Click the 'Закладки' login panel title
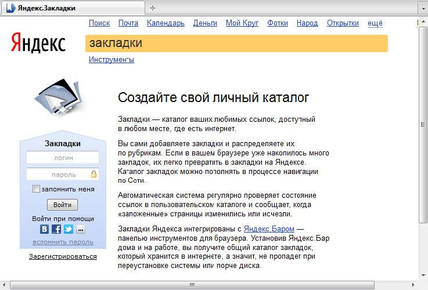Image resolution: width=428 pixels, height=290 pixels. [63, 144]
